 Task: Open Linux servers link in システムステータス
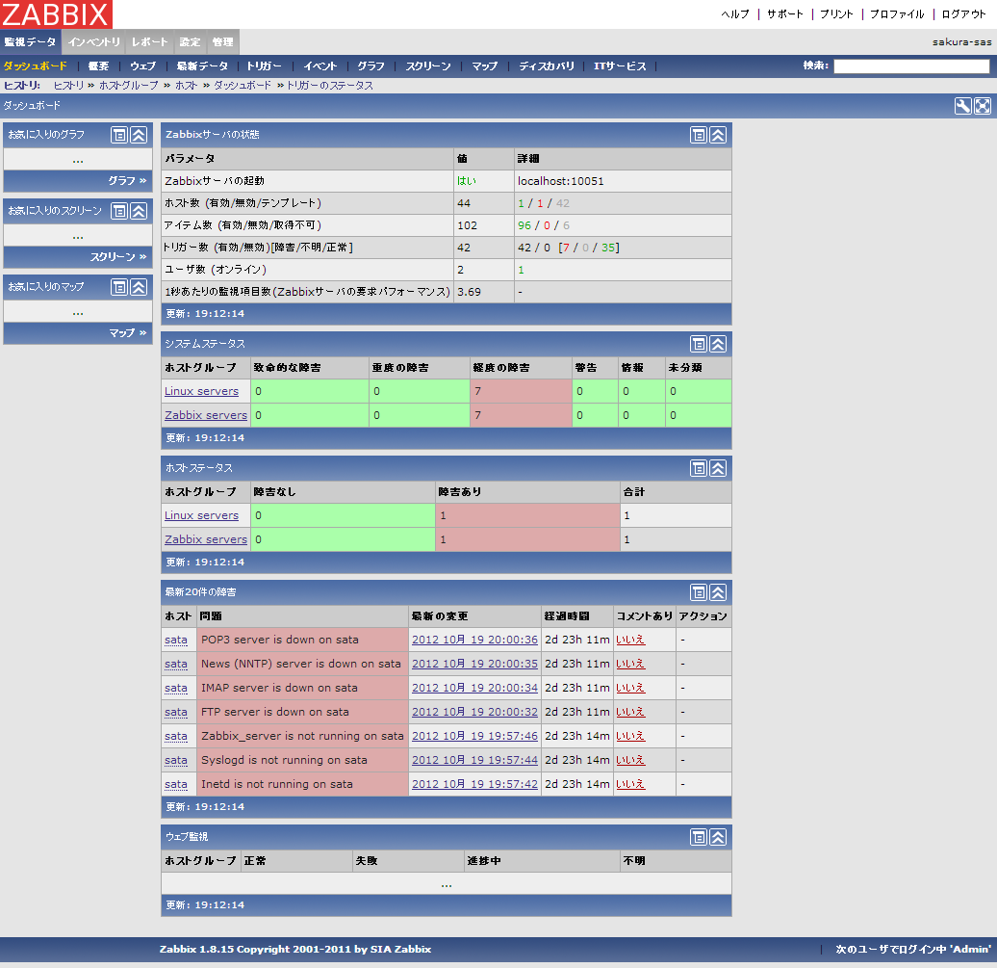pyautogui.click(x=201, y=391)
